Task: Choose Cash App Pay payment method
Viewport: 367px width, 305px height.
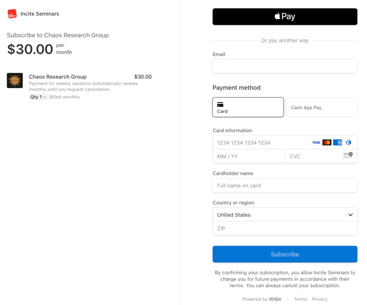Action: 321,107
